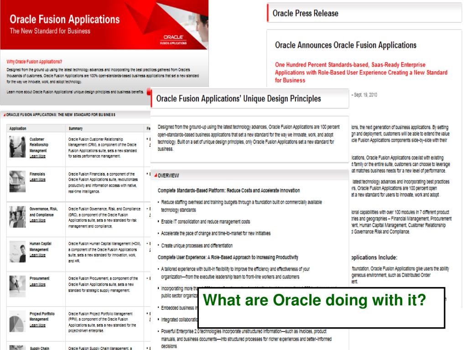Image resolution: width=467 pixels, height=350 pixels.
Task: Click 'Complete User Experience: A Role-Based Approach' subheading
Action: point(228,257)
